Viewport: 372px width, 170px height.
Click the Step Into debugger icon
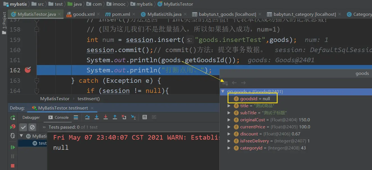97,117
